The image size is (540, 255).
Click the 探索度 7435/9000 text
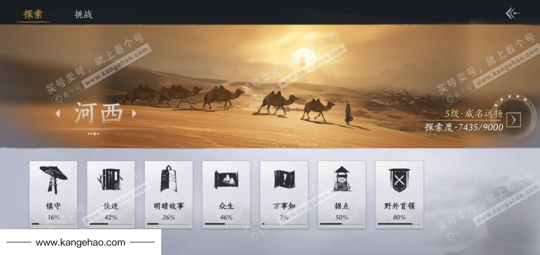(464, 127)
